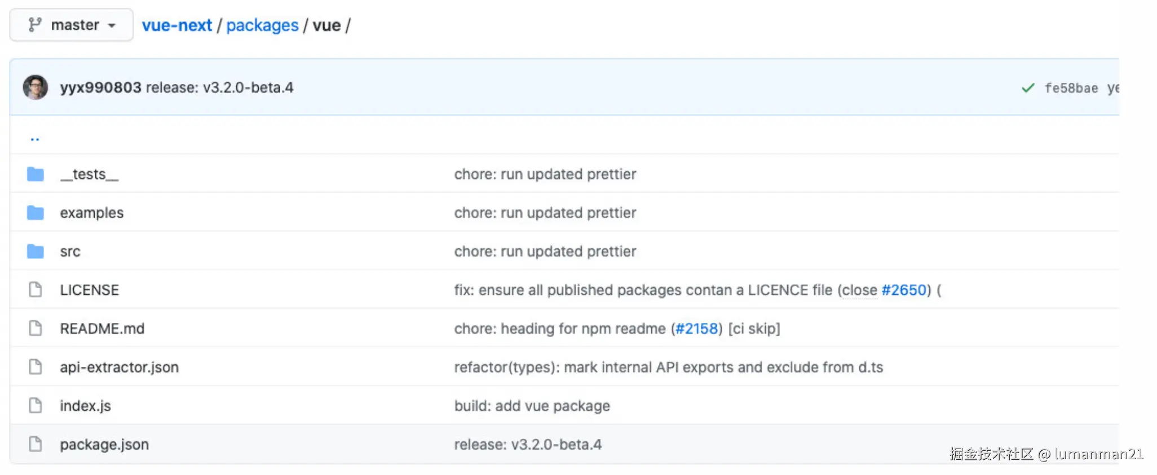Click the LICENSE file icon
Image resolution: width=1157 pixels, height=475 pixels.
tap(36, 290)
